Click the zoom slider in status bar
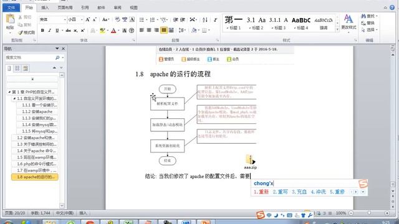399x224 pixels. [369, 213]
